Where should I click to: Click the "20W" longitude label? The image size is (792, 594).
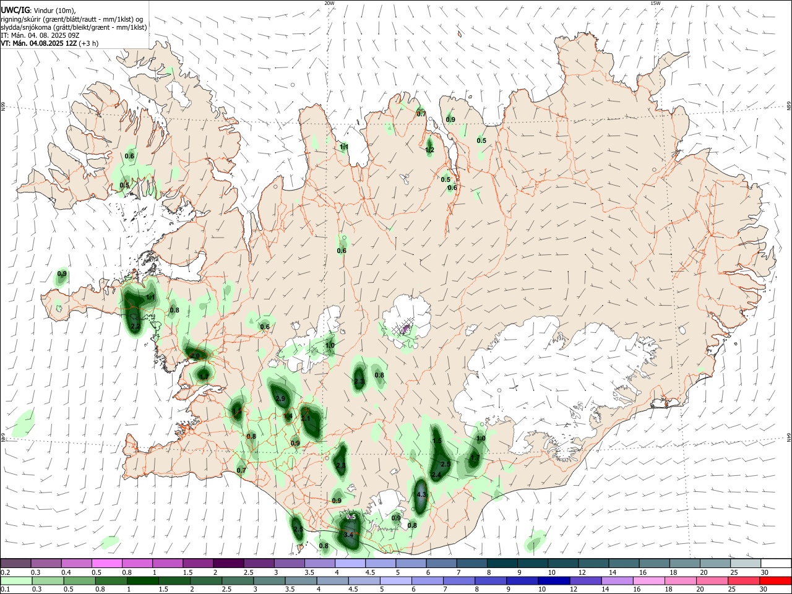click(x=329, y=3)
